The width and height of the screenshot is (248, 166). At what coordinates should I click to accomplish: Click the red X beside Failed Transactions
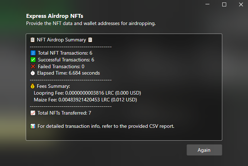33,66
